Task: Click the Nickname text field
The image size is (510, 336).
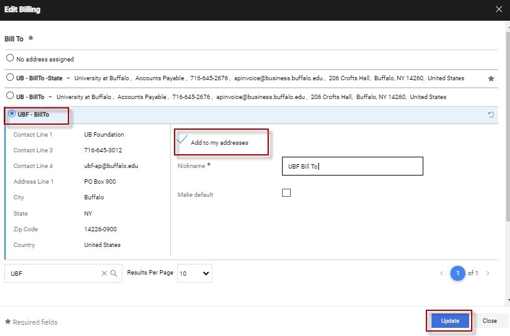Action: pos(352,166)
